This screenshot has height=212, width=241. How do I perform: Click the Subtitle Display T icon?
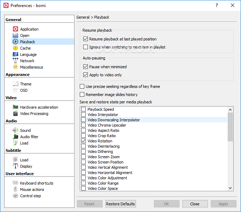coord(15,166)
